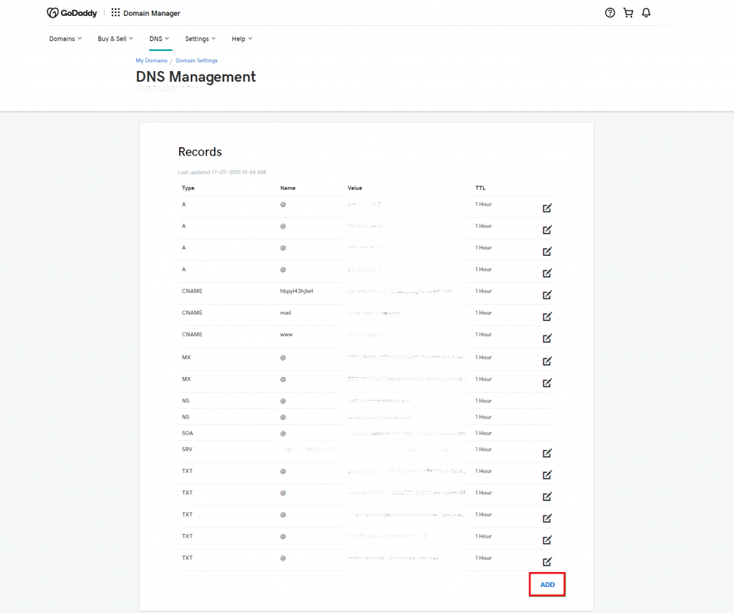Open the help icon in the header
This screenshot has height=615, width=734.
pos(610,12)
